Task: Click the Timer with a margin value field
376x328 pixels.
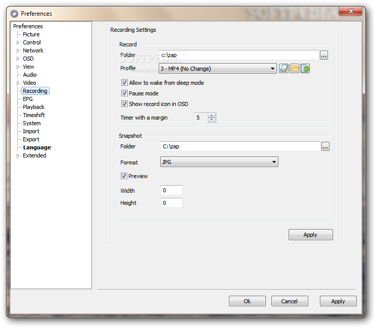Action: [201, 118]
